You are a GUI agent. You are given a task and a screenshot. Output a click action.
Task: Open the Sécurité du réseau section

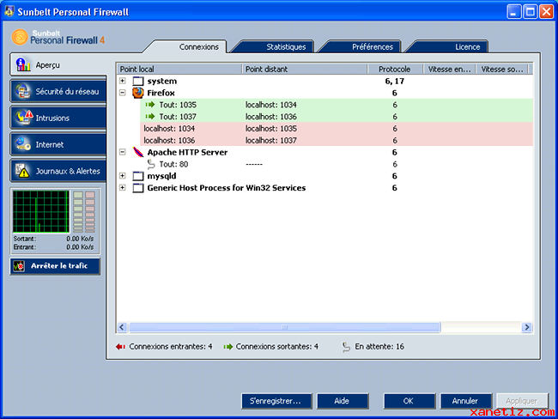[58, 92]
